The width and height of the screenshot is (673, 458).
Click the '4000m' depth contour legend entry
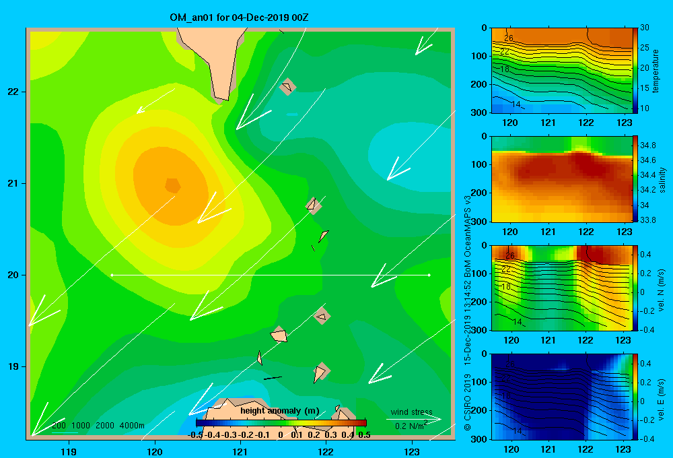tap(132, 426)
